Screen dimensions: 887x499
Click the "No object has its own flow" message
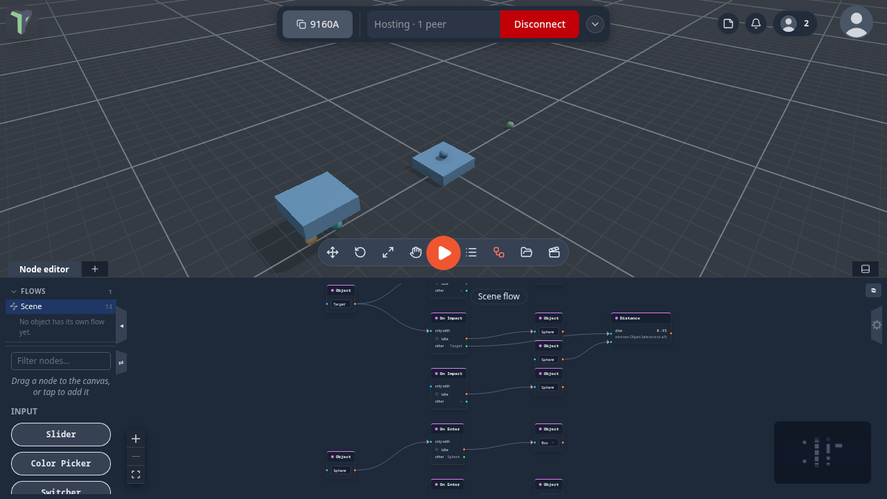(x=62, y=327)
